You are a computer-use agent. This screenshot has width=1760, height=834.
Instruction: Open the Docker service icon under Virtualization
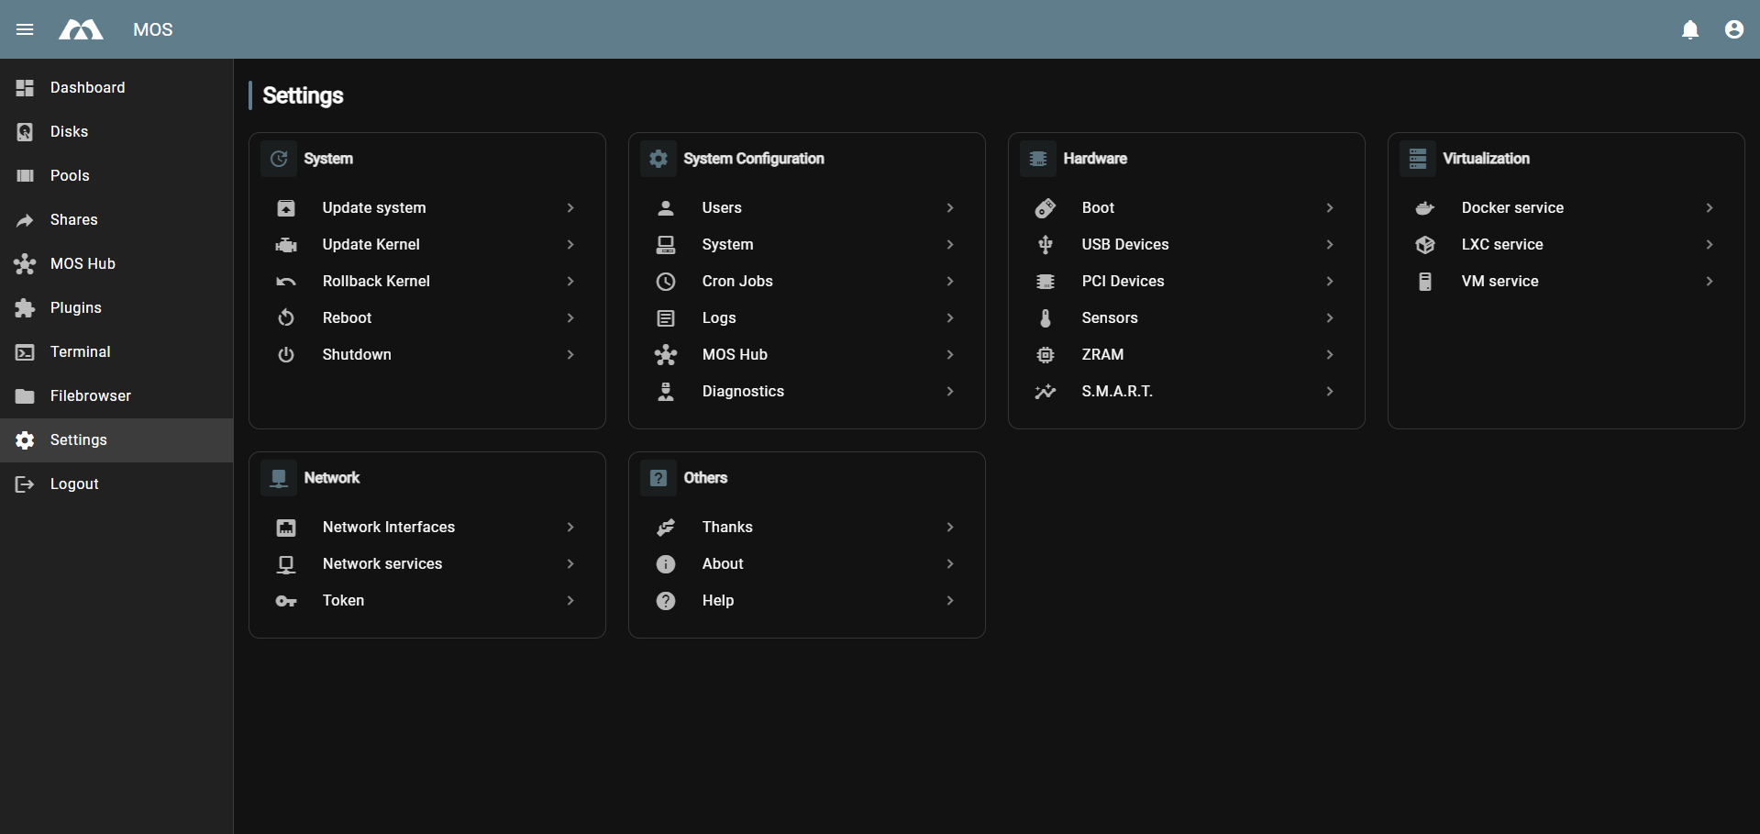point(1424,207)
